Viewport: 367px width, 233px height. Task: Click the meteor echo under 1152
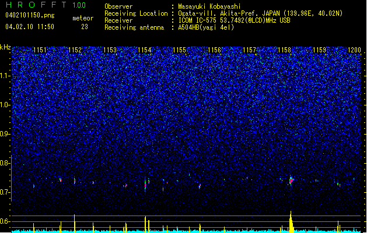(x=75, y=181)
